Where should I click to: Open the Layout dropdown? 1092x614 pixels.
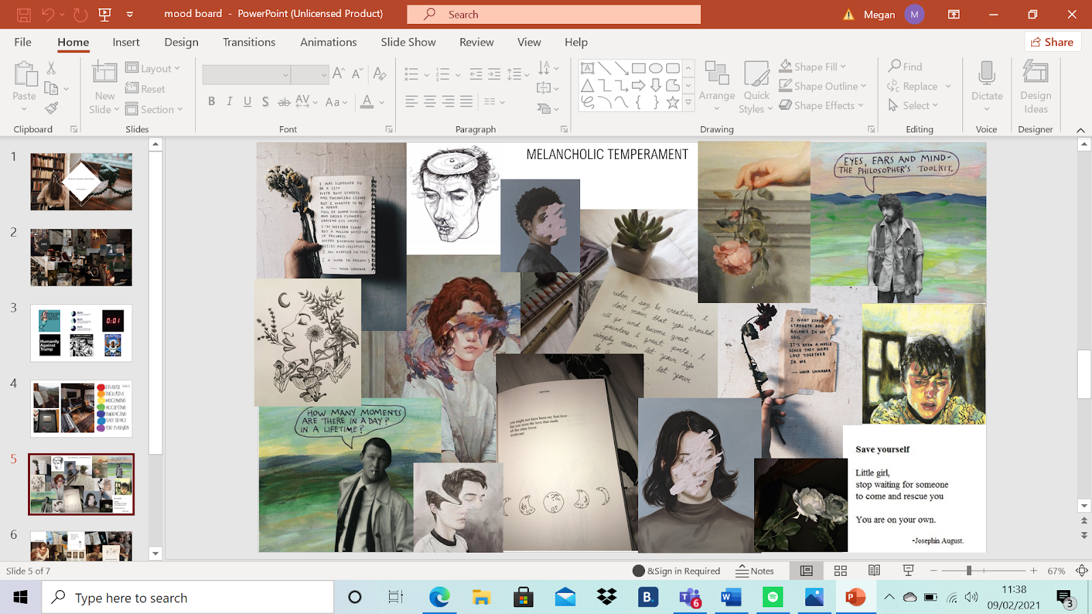pos(153,68)
